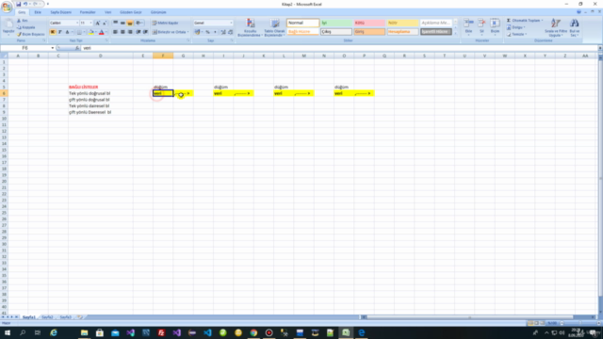Open the font color dropdown arrow
This screenshot has height=339, width=603.
(106, 32)
